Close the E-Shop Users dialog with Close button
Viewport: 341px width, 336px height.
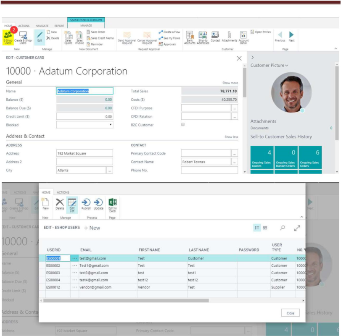click(x=290, y=313)
